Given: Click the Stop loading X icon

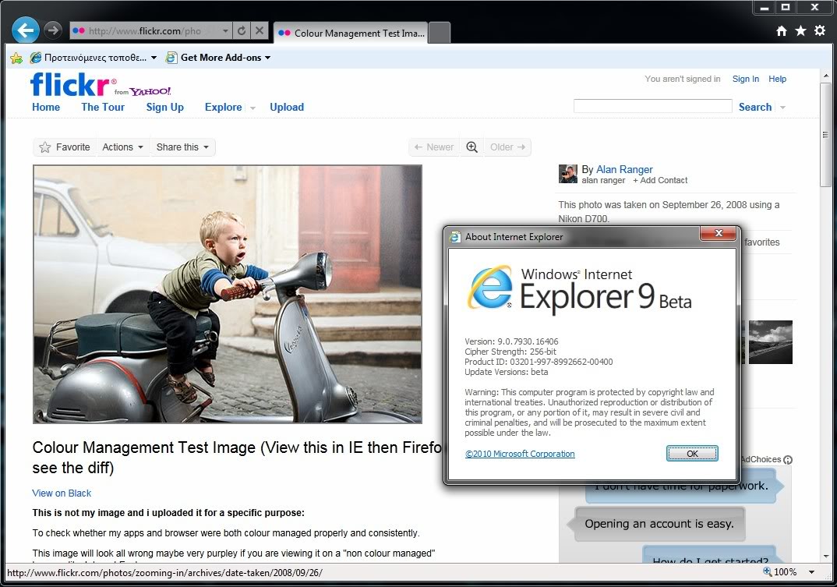Looking at the screenshot, I should coord(260,31).
